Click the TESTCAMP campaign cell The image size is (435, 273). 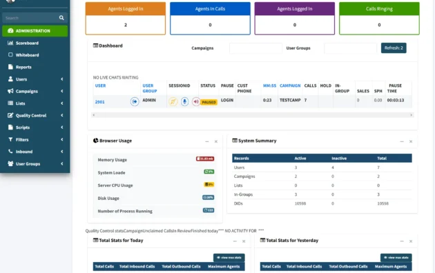coord(290,100)
